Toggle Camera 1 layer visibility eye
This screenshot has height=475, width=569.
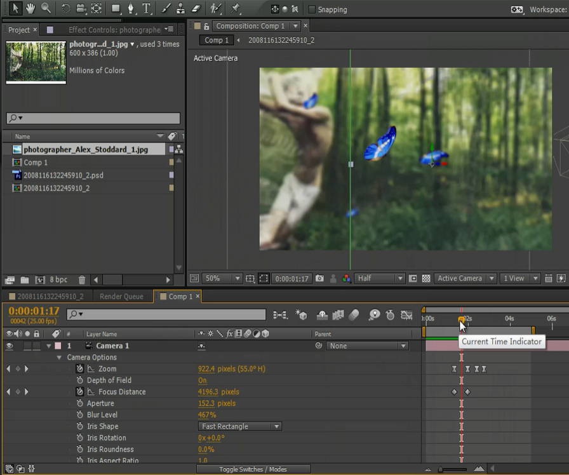point(10,346)
